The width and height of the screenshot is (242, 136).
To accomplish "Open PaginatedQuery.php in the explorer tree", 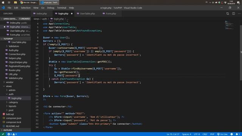I will tap(19, 66).
